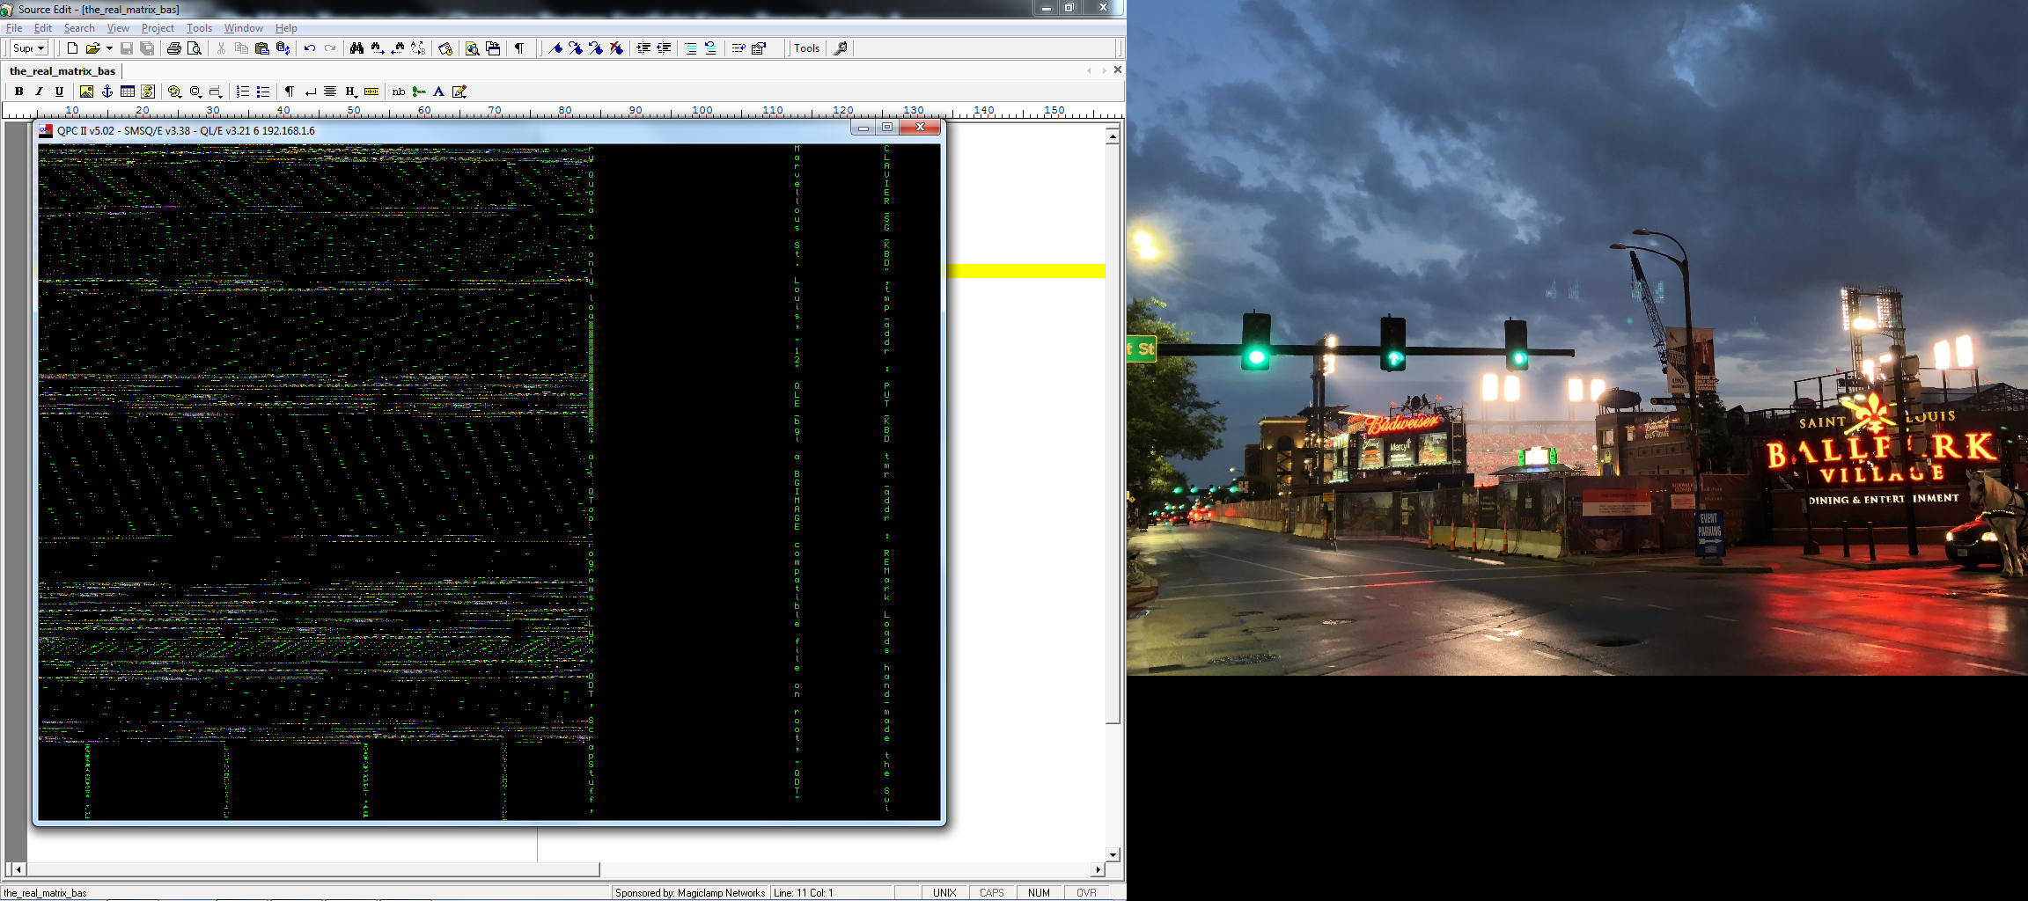Viewport: 2028px width, 901px height.
Task: Open the View menu
Action: [x=118, y=28]
